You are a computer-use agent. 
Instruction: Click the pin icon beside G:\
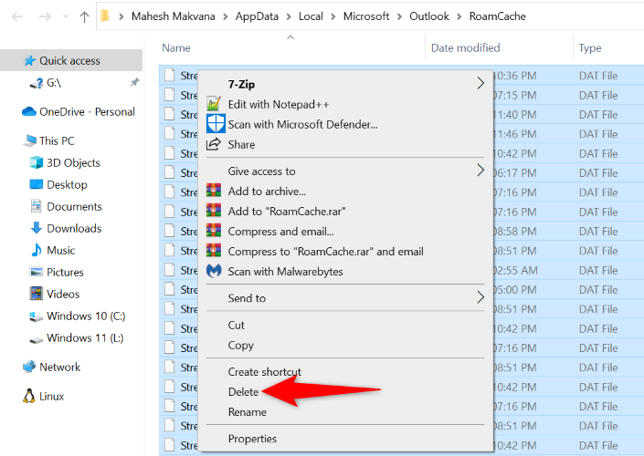(134, 82)
